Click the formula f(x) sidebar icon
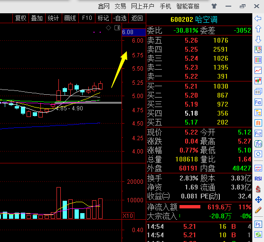 [x=258, y=144]
